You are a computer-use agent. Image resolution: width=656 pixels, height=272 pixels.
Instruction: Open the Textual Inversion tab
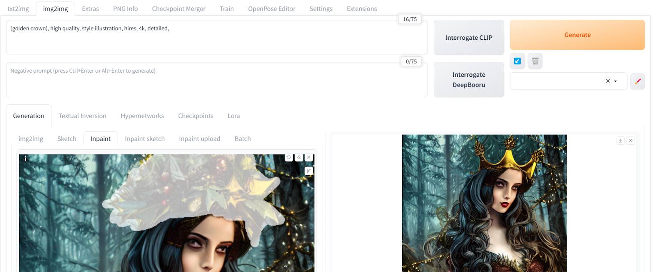(82, 116)
